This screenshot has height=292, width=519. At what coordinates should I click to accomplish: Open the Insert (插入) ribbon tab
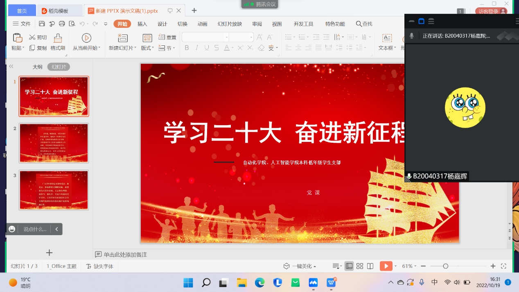(142, 24)
